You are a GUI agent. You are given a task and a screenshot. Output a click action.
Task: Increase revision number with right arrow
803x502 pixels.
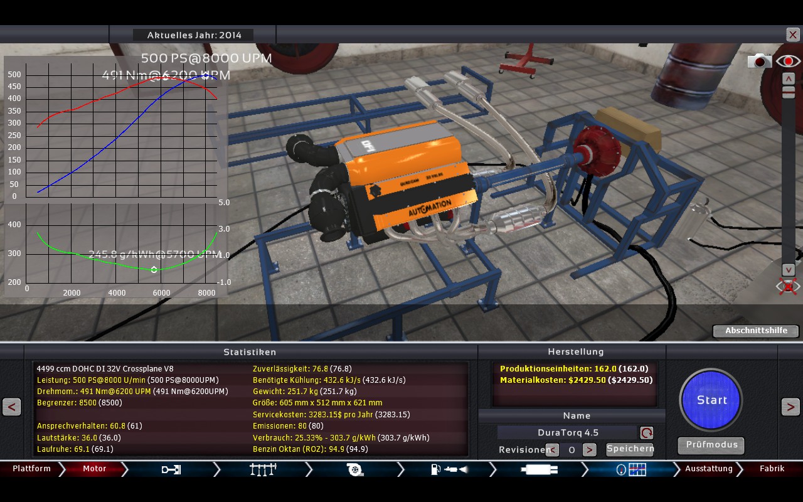pyautogui.click(x=589, y=449)
